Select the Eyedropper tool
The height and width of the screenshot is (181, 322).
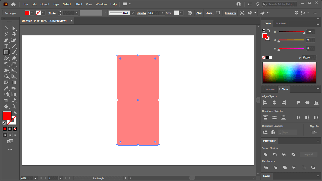[6, 88]
